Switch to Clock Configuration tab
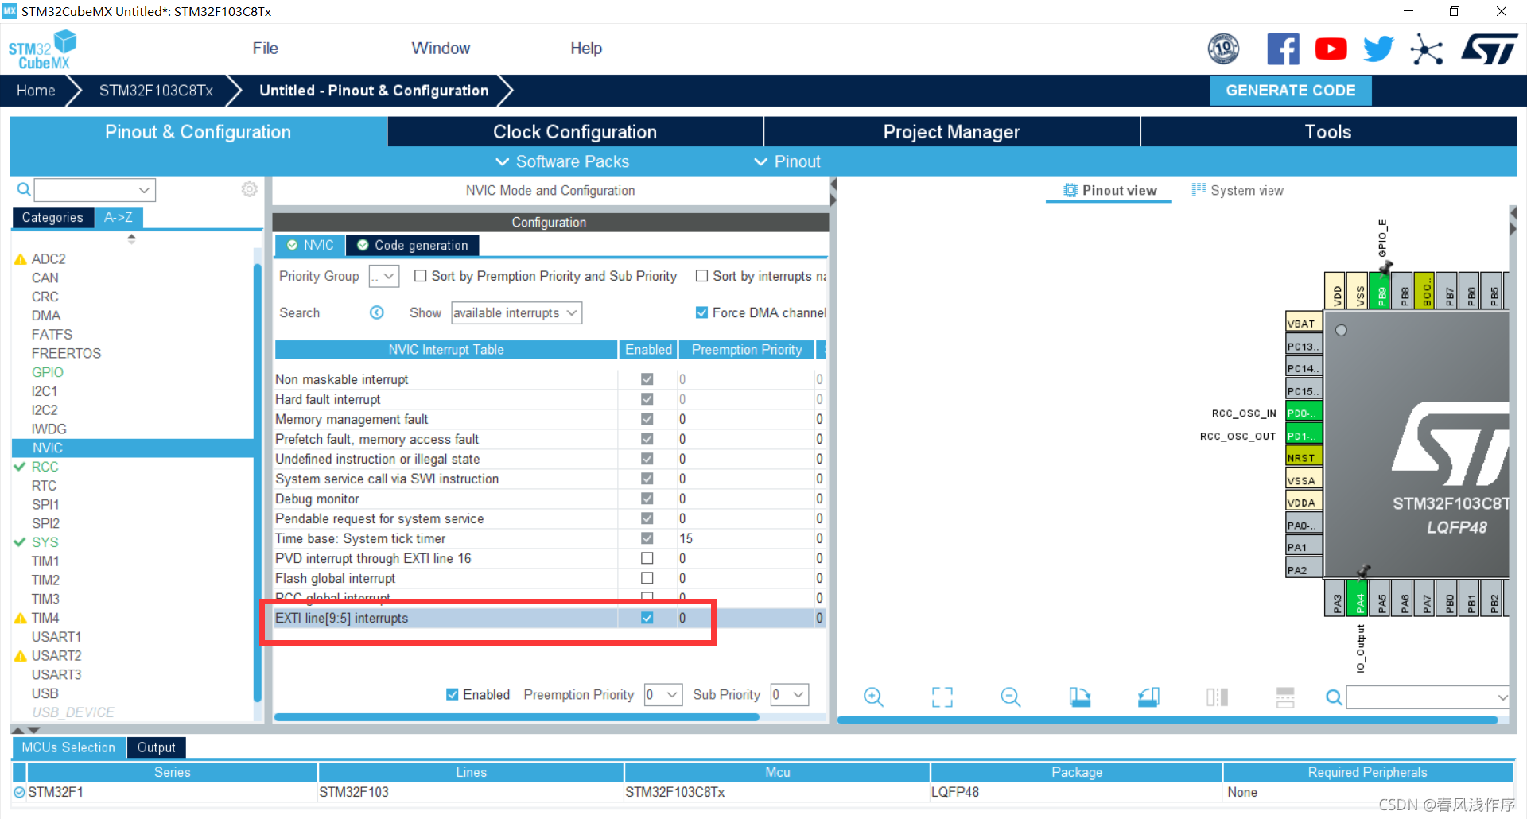Viewport: 1527px width, 819px height. [x=575, y=132]
